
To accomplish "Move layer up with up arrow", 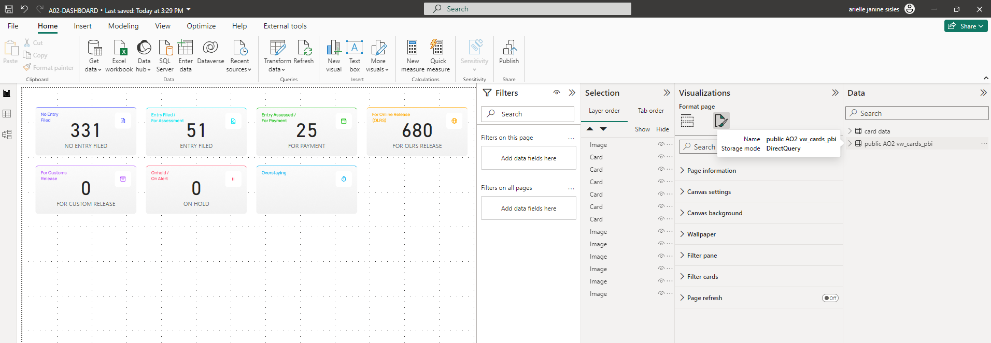I will tap(590, 129).
